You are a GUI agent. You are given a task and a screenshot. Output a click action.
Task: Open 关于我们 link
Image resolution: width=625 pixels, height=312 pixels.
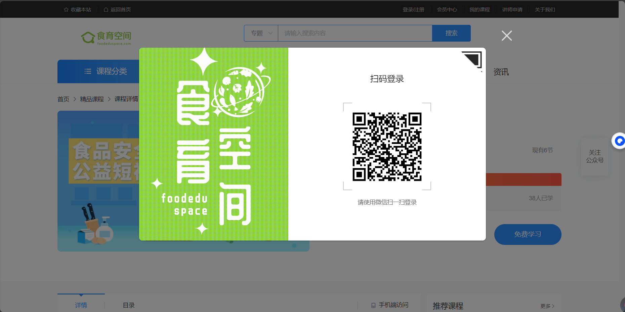tap(545, 9)
